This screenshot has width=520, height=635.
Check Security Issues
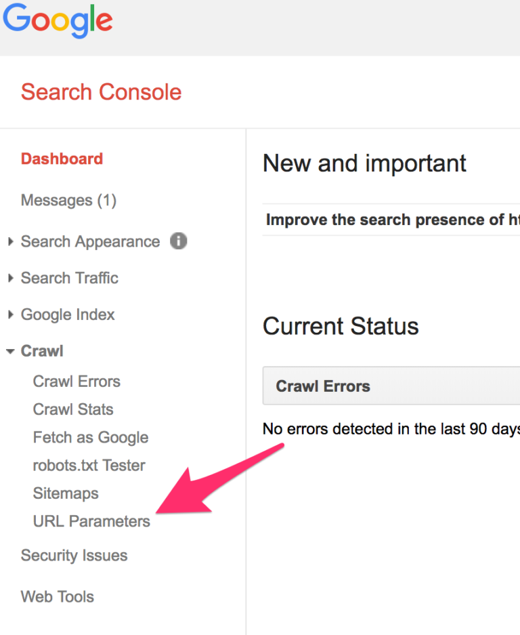(74, 555)
